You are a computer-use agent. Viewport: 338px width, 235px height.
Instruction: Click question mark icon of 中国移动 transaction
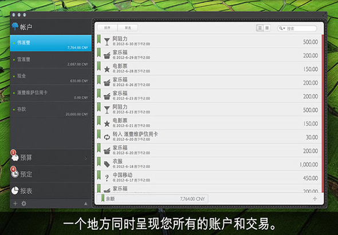tap(107, 178)
